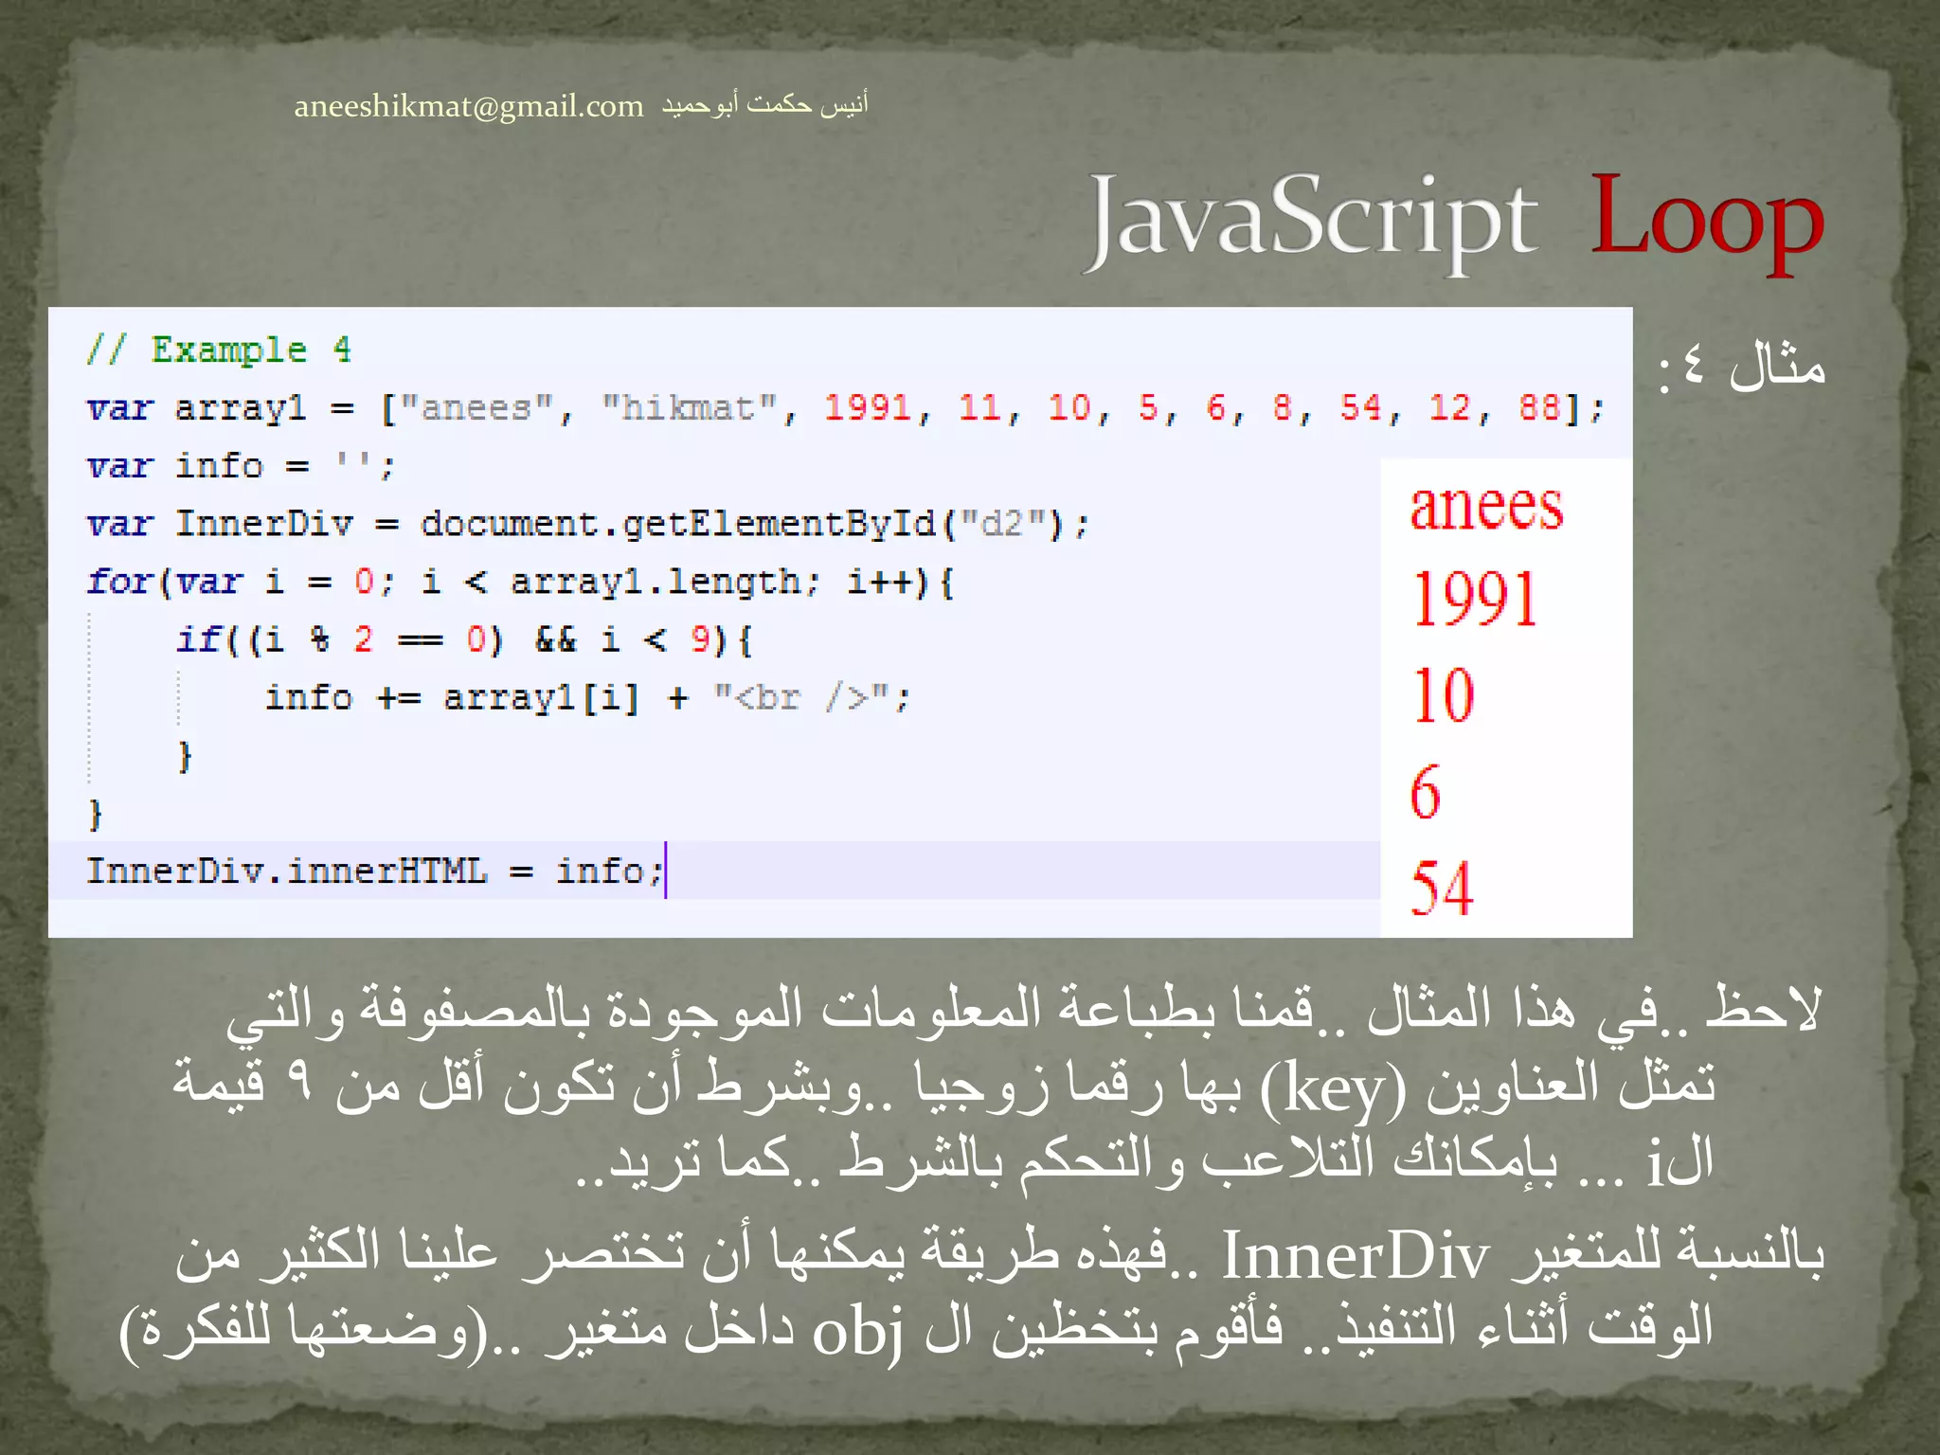Screen dimensions: 1940x1455
Task: Click the var array1 declaration line
Action: click(846, 408)
